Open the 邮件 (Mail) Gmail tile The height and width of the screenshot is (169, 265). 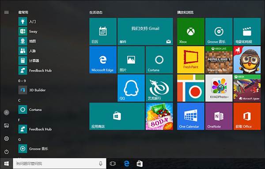pos(145,31)
